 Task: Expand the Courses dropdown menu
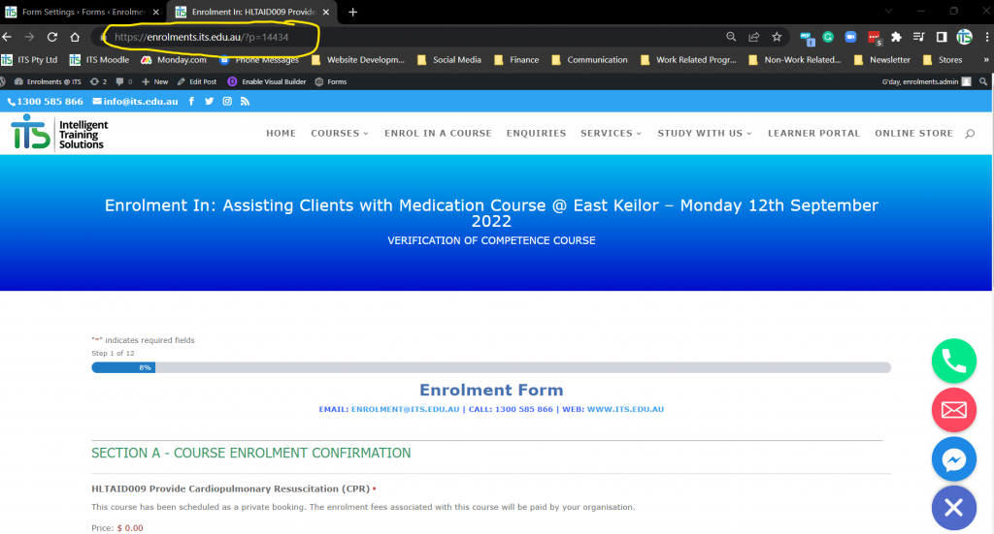(339, 133)
